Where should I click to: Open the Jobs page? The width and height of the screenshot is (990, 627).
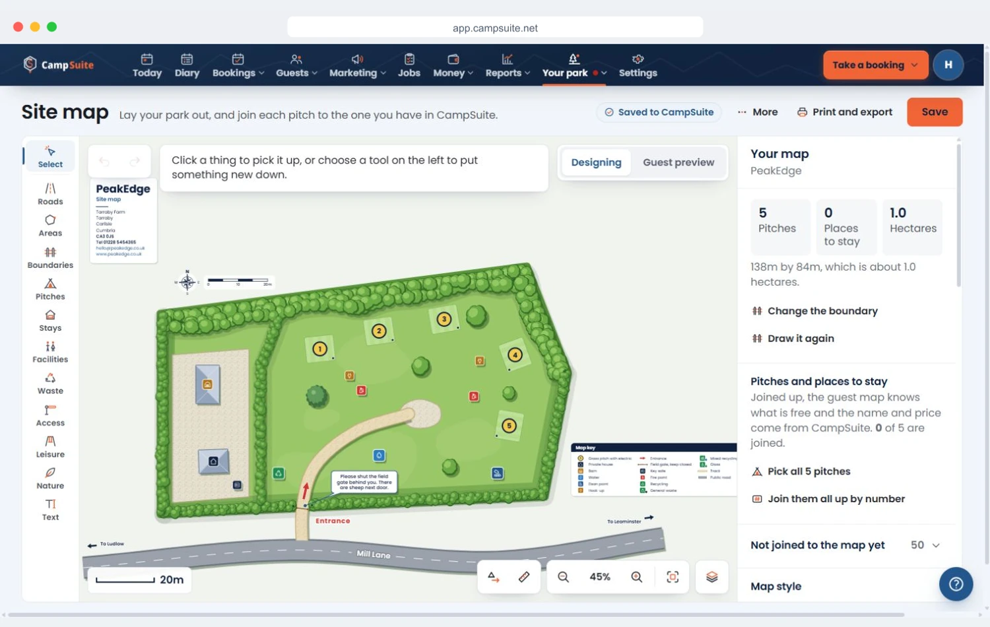click(x=409, y=65)
